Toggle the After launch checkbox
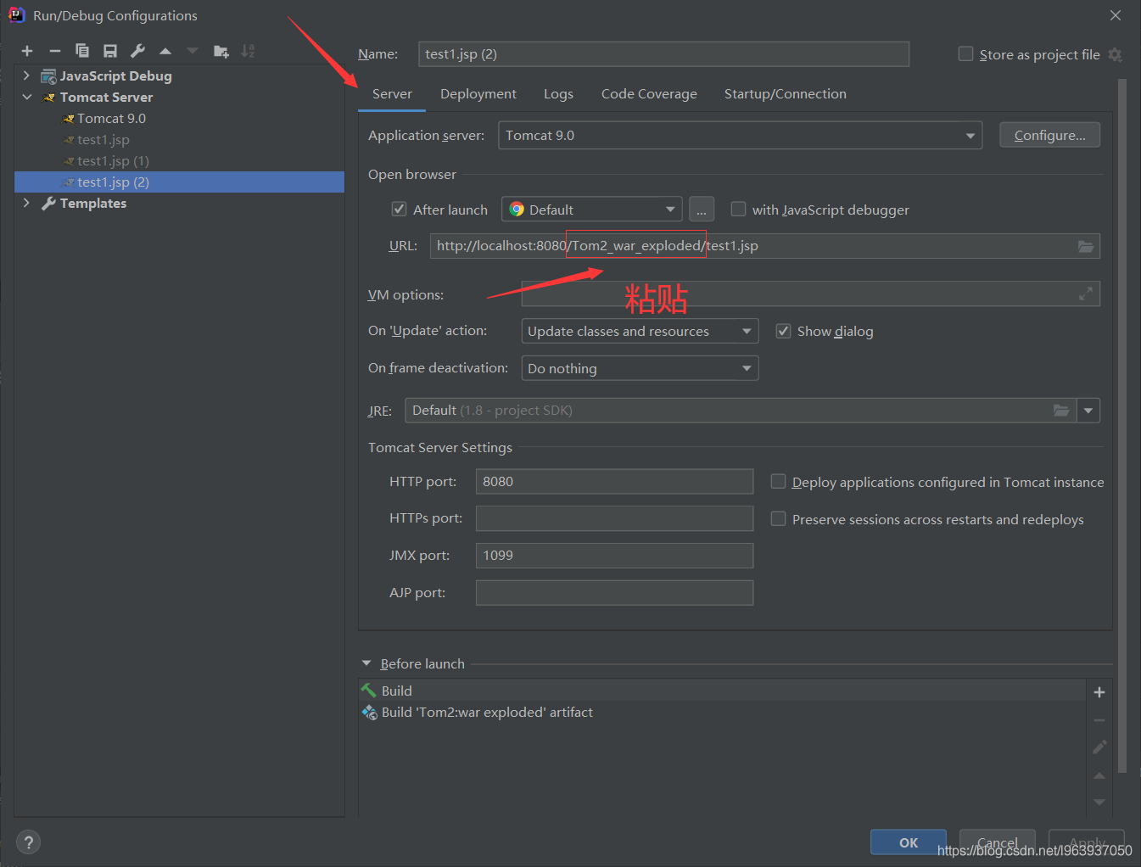 399,209
